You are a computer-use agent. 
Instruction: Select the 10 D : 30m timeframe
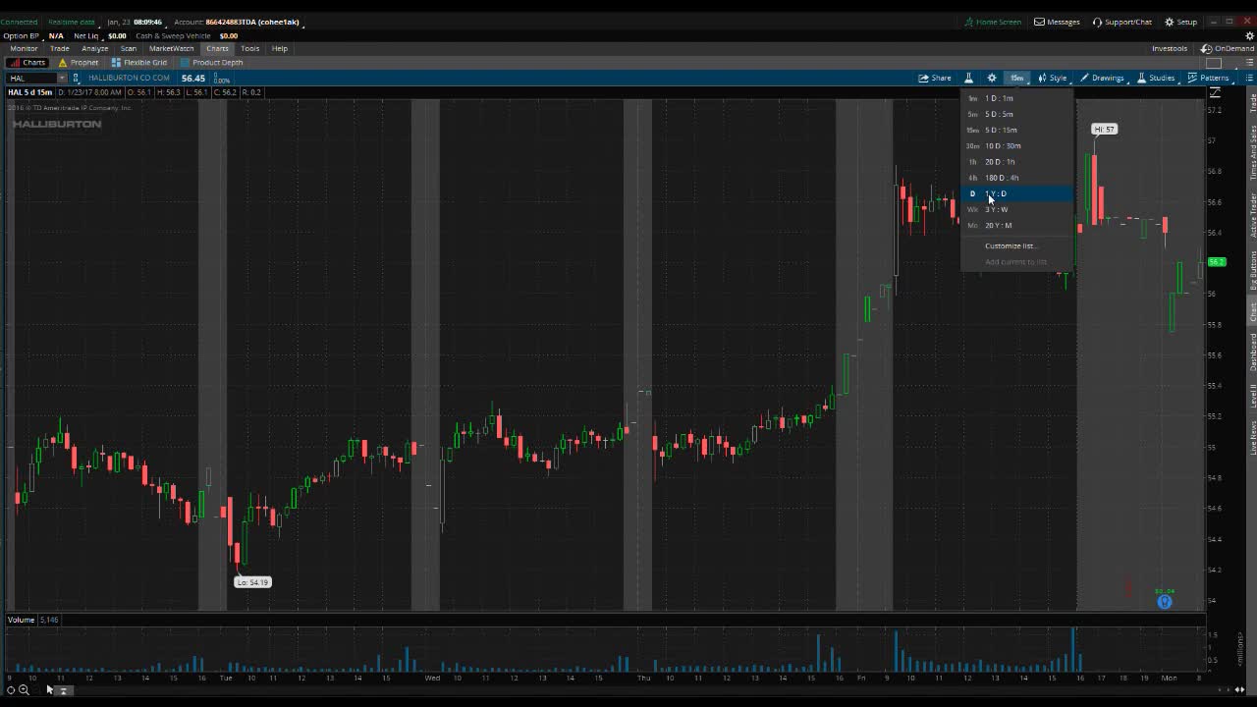click(x=1017, y=145)
